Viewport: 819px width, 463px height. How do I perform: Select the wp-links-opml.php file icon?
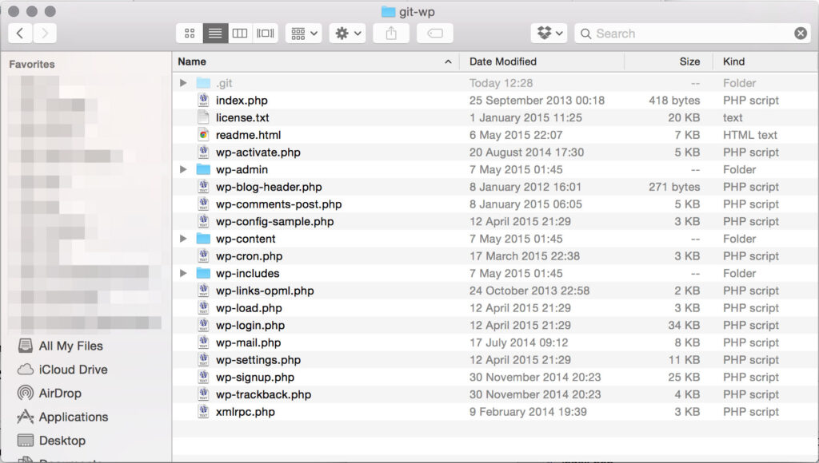pyautogui.click(x=203, y=291)
